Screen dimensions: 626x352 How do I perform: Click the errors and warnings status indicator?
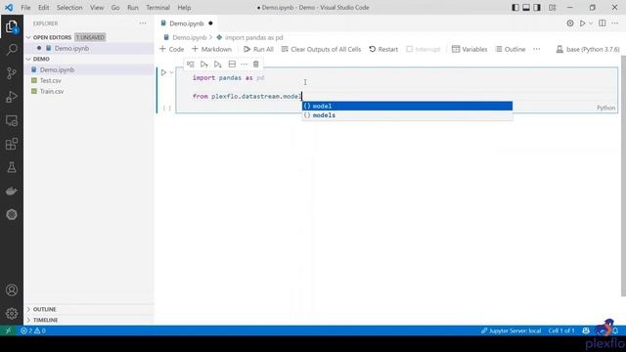click(33, 330)
